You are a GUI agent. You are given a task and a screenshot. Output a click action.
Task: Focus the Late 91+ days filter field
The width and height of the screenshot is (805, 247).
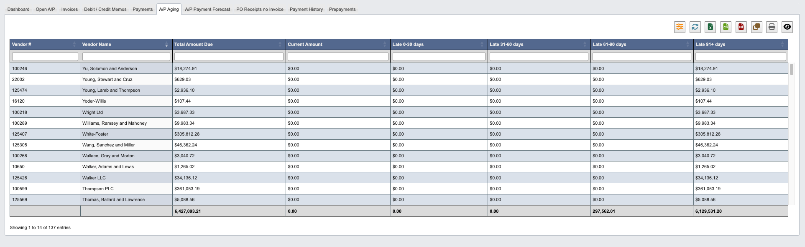coord(741,56)
